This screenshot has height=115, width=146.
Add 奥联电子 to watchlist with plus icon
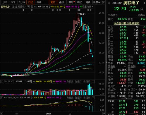tap(142, 9)
